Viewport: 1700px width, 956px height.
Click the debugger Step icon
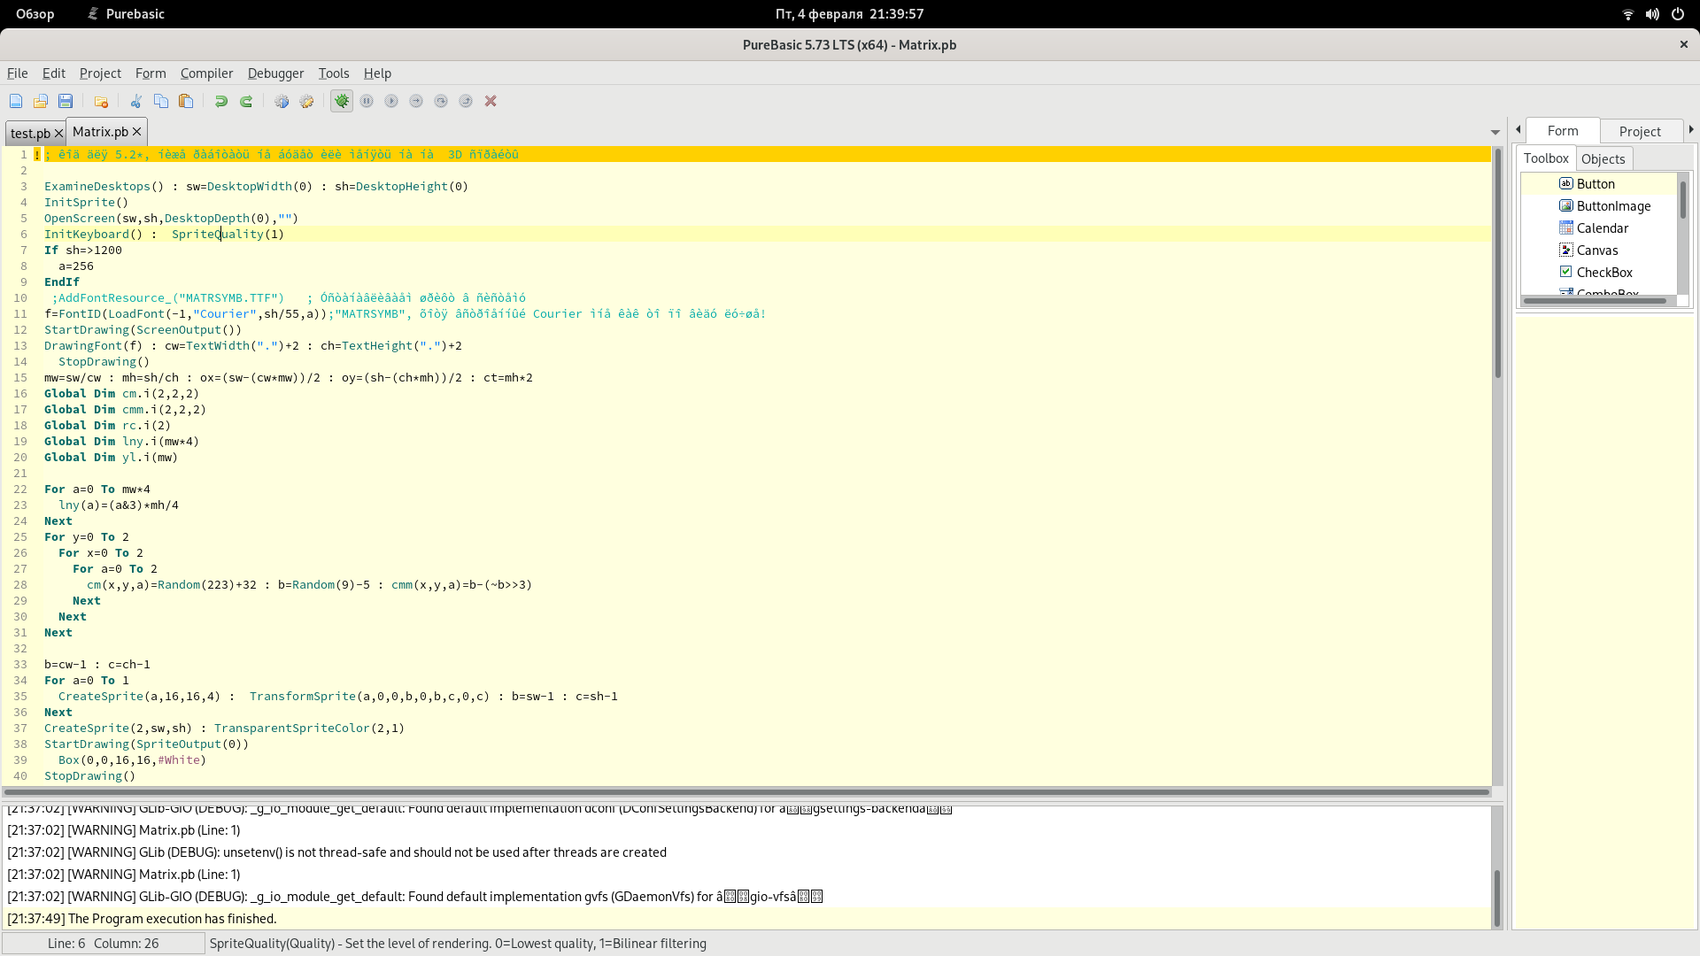coord(416,102)
